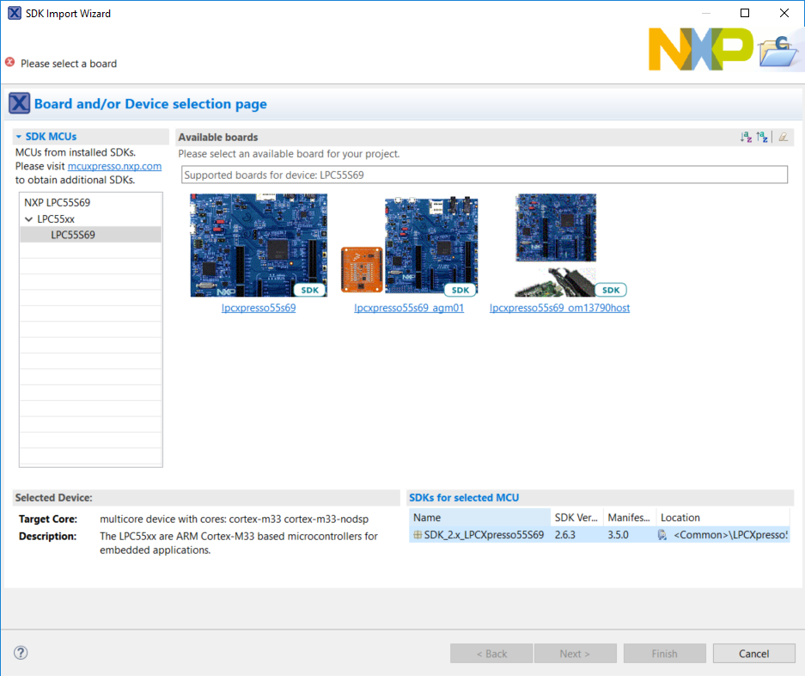
Task: Select NXP LPC55S69 root tree item
Action: coord(57,203)
